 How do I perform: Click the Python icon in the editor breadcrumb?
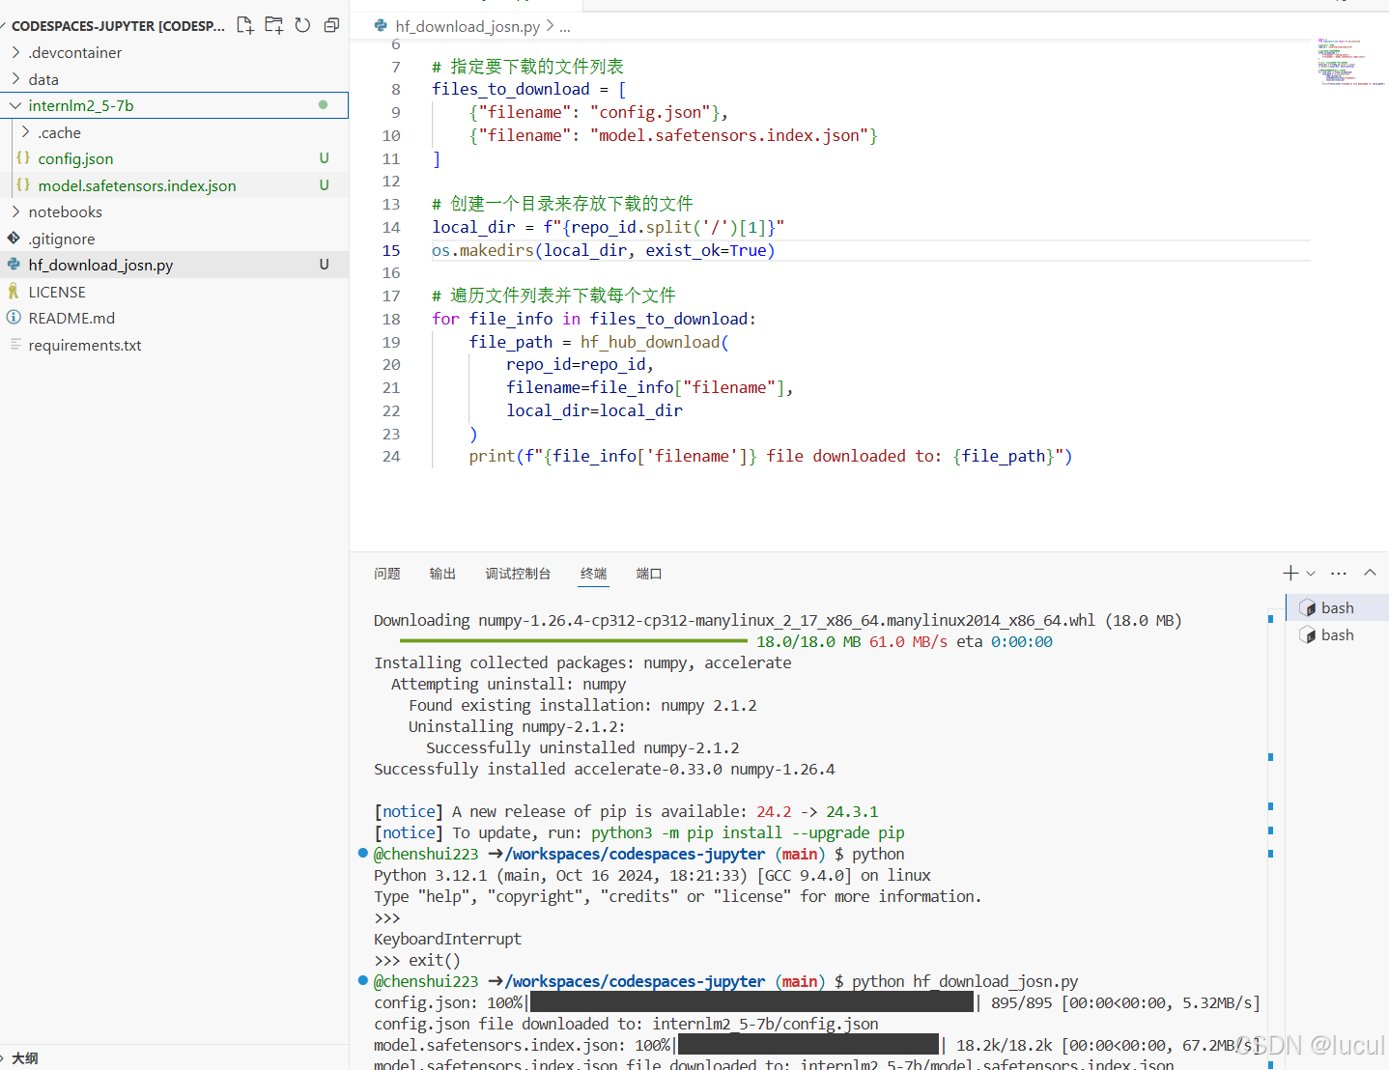[x=382, y=26]
